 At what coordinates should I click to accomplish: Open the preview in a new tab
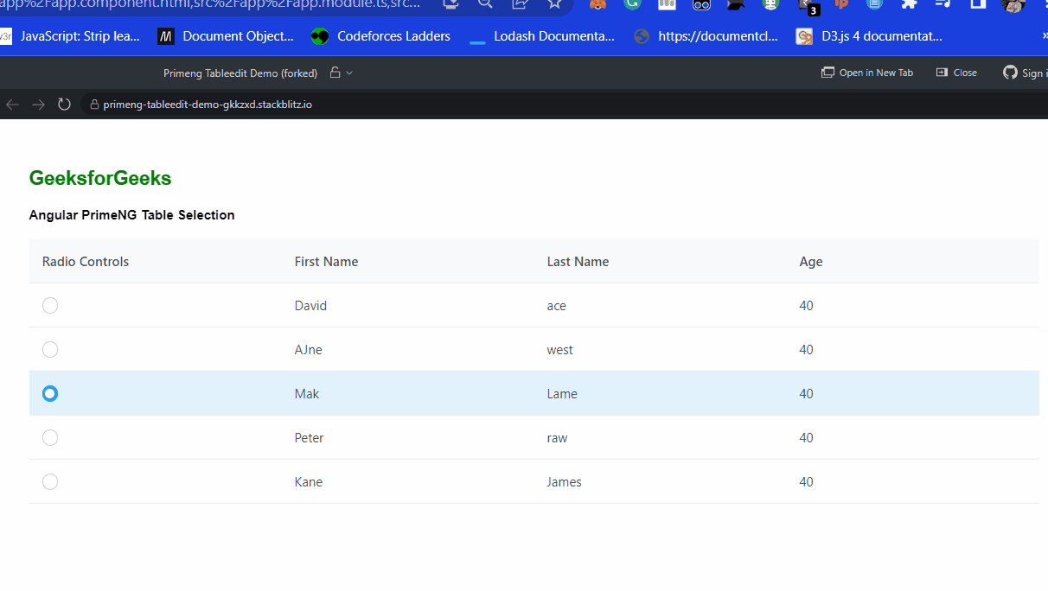(x=867, y=73)
